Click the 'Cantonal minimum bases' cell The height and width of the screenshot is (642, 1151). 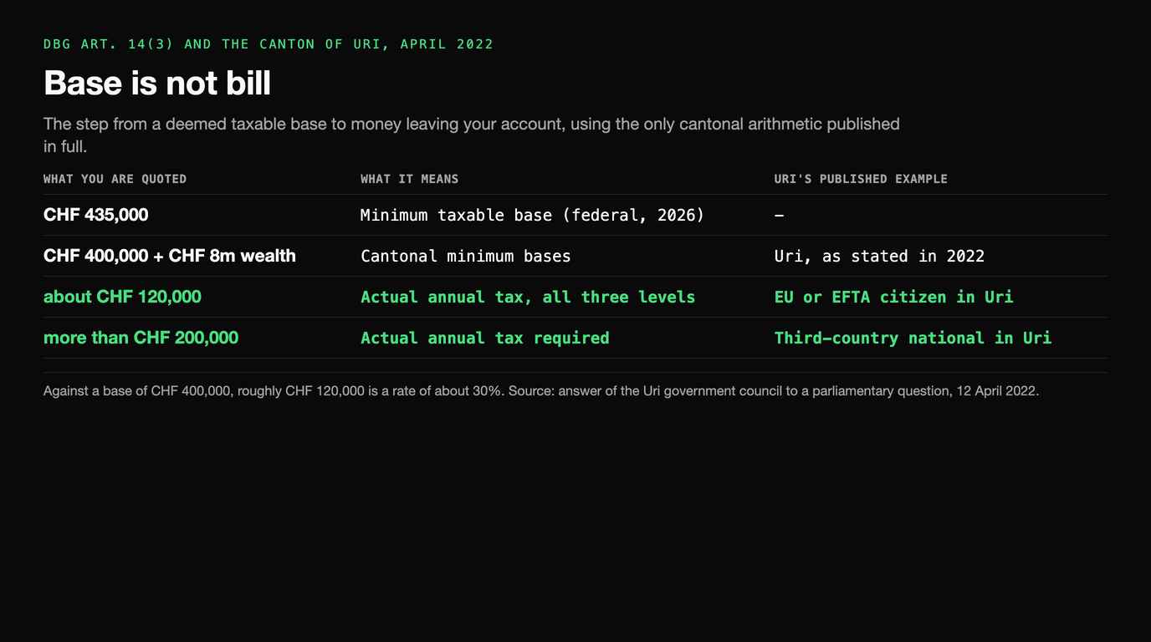pyautogui.click(x=465, y=257)
